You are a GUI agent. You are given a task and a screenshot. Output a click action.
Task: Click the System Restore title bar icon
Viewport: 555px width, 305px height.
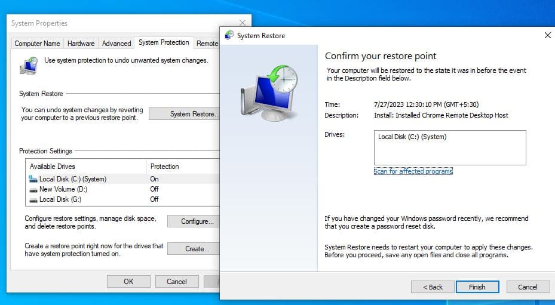click(x=229, y=36)
